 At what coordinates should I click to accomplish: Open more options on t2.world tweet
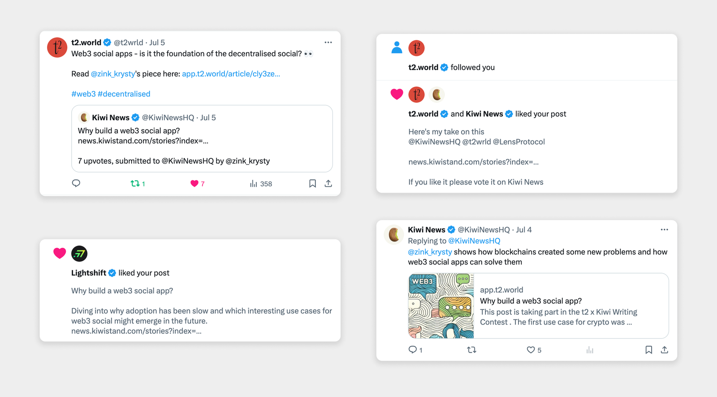coord(328,42)
